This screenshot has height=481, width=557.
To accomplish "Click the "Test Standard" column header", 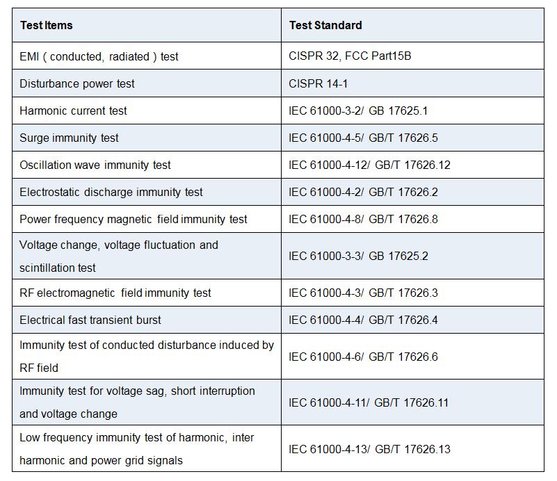I will 325,26.
